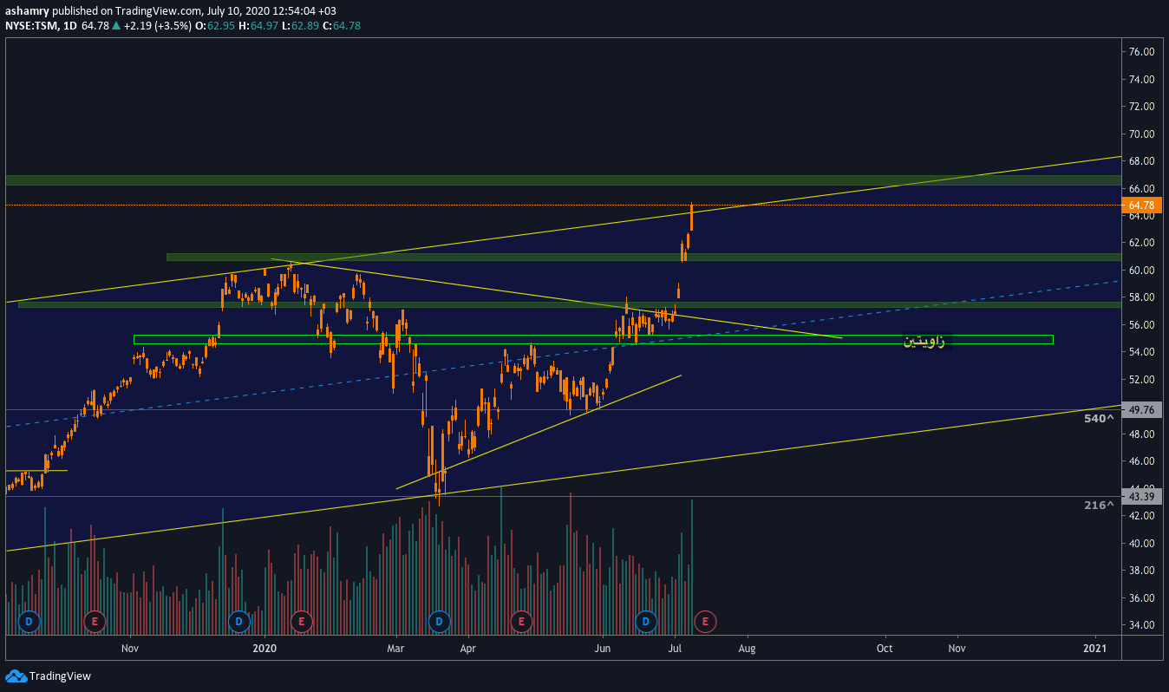1169x692 pixels.
Task: Click the 56.00 price axis label
Action: pyautogui.click(x=1142, y=325)
